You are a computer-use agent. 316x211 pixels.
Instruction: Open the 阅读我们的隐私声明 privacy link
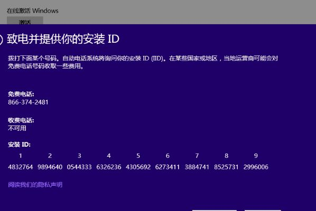point(35,185)
